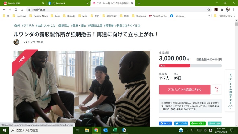Click the readyfor.jp address bar
The height and width of the screenshot is (134, 238).
point(113,10)
